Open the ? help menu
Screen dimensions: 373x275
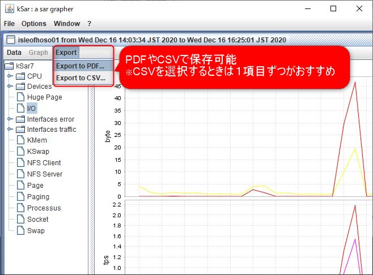tap(89, 24)
